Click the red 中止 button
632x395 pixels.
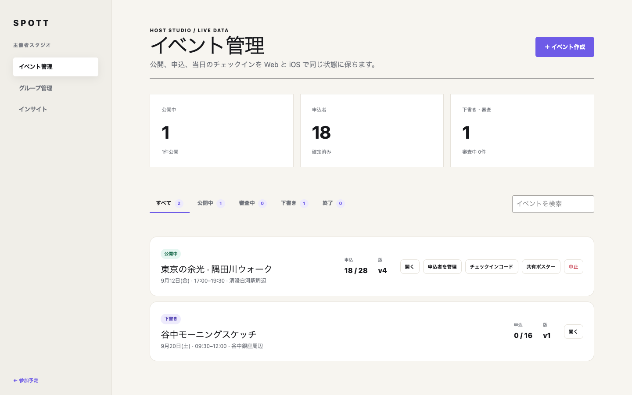[x=573, y=267]
